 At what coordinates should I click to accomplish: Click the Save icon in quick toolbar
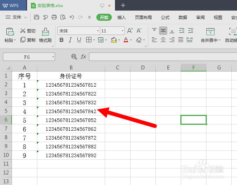pos(36,17)
